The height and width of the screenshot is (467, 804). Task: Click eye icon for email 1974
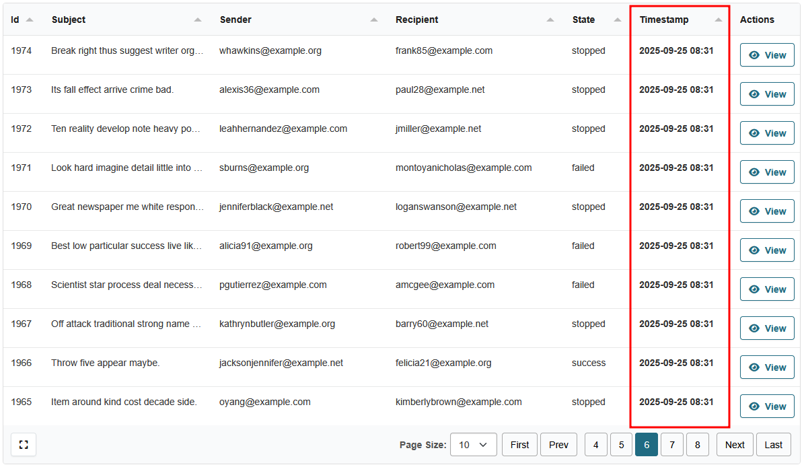[x=754, y=55]
